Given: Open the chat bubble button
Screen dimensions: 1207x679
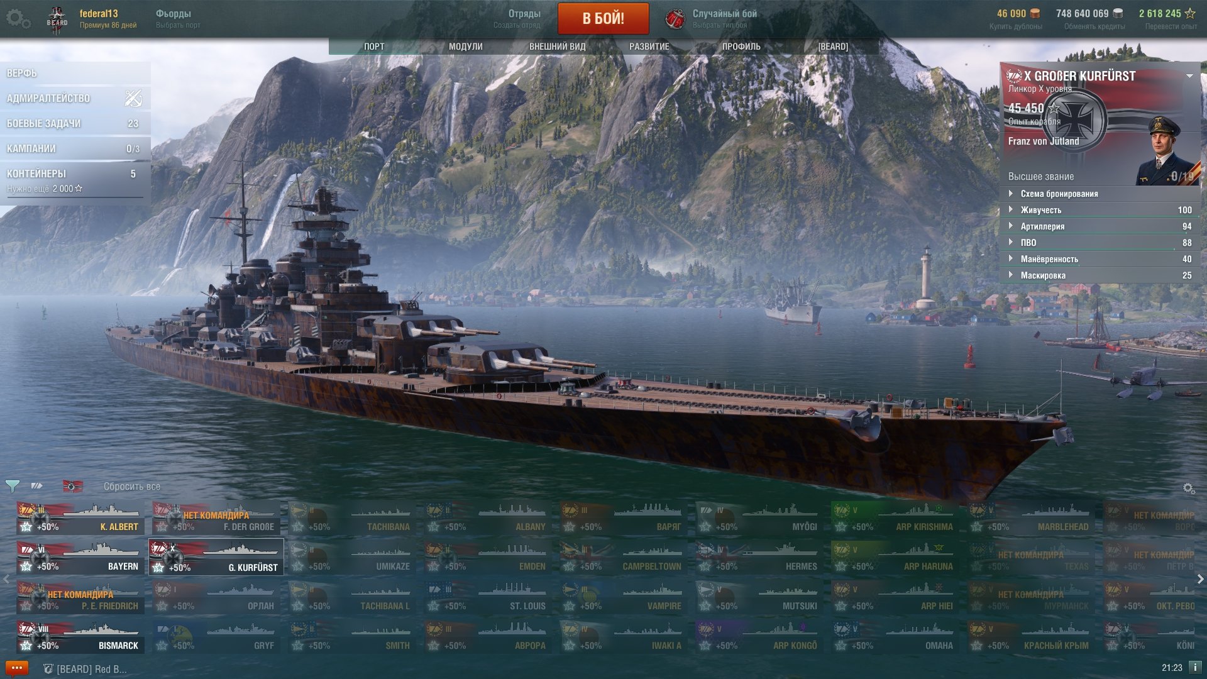Looking at the screenshot, I should click(x=17, y=668).
